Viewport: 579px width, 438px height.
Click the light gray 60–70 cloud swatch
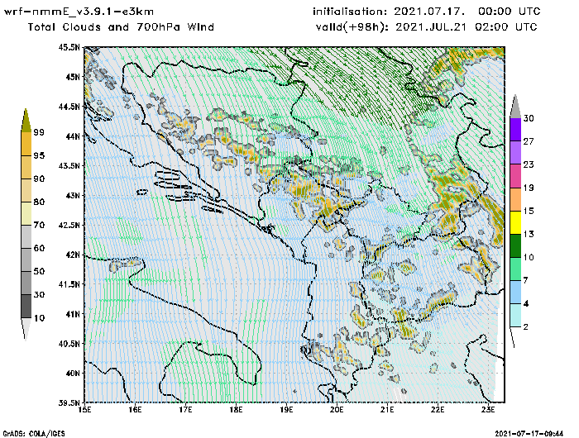pos(26,237)
